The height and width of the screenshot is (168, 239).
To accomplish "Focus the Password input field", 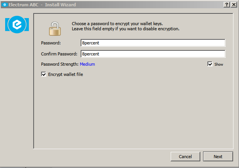I will pyautogui.click(x=153, y=43).
